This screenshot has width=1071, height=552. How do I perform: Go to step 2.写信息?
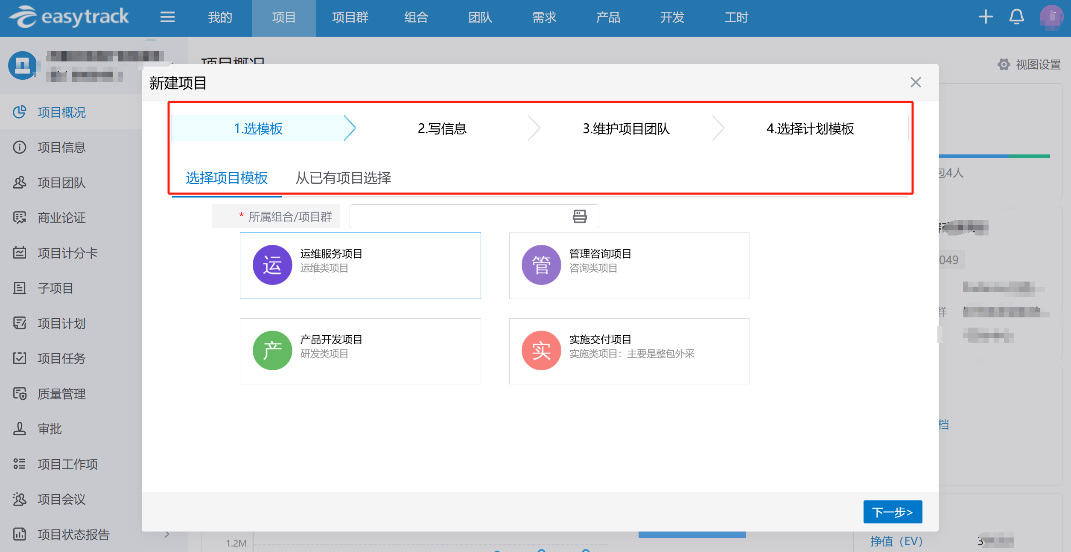click(442, 128)
